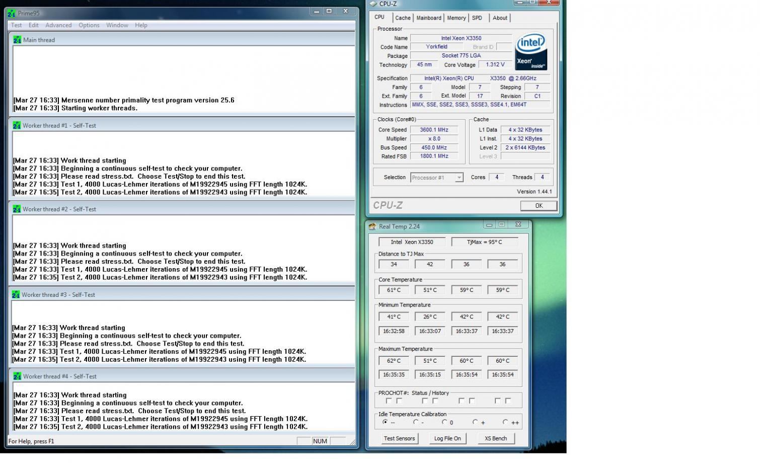Open the Advanced menu in Prime95
The image size is (760, 475).
[58, 25]
